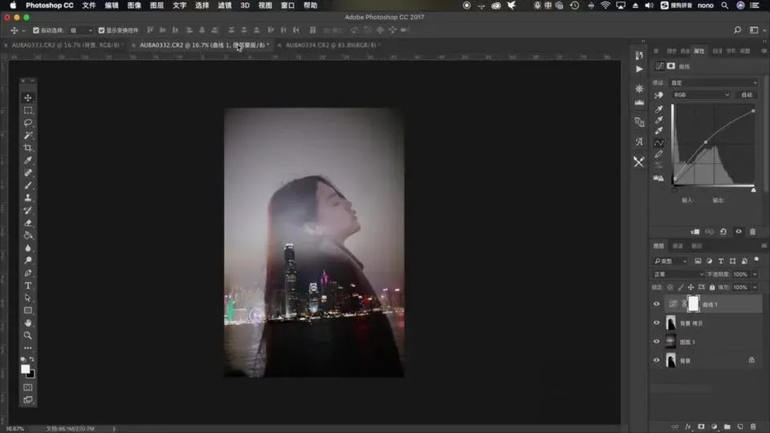The width and height of the screenshot is (770, 433).
Task: Hide the 曲线 1 adjustment layer
Action: [x=657, y=305]
